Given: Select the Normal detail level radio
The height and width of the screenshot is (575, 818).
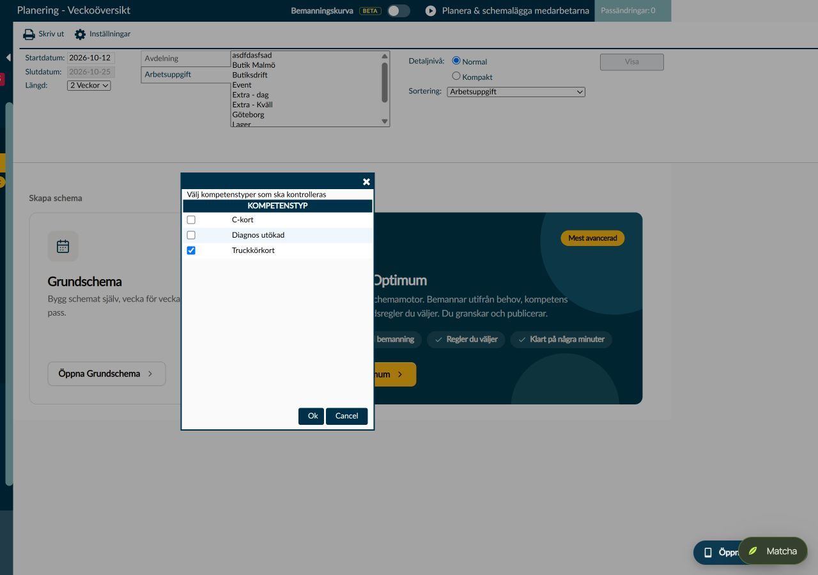Looking at the screenshot, I should [456, 61].
